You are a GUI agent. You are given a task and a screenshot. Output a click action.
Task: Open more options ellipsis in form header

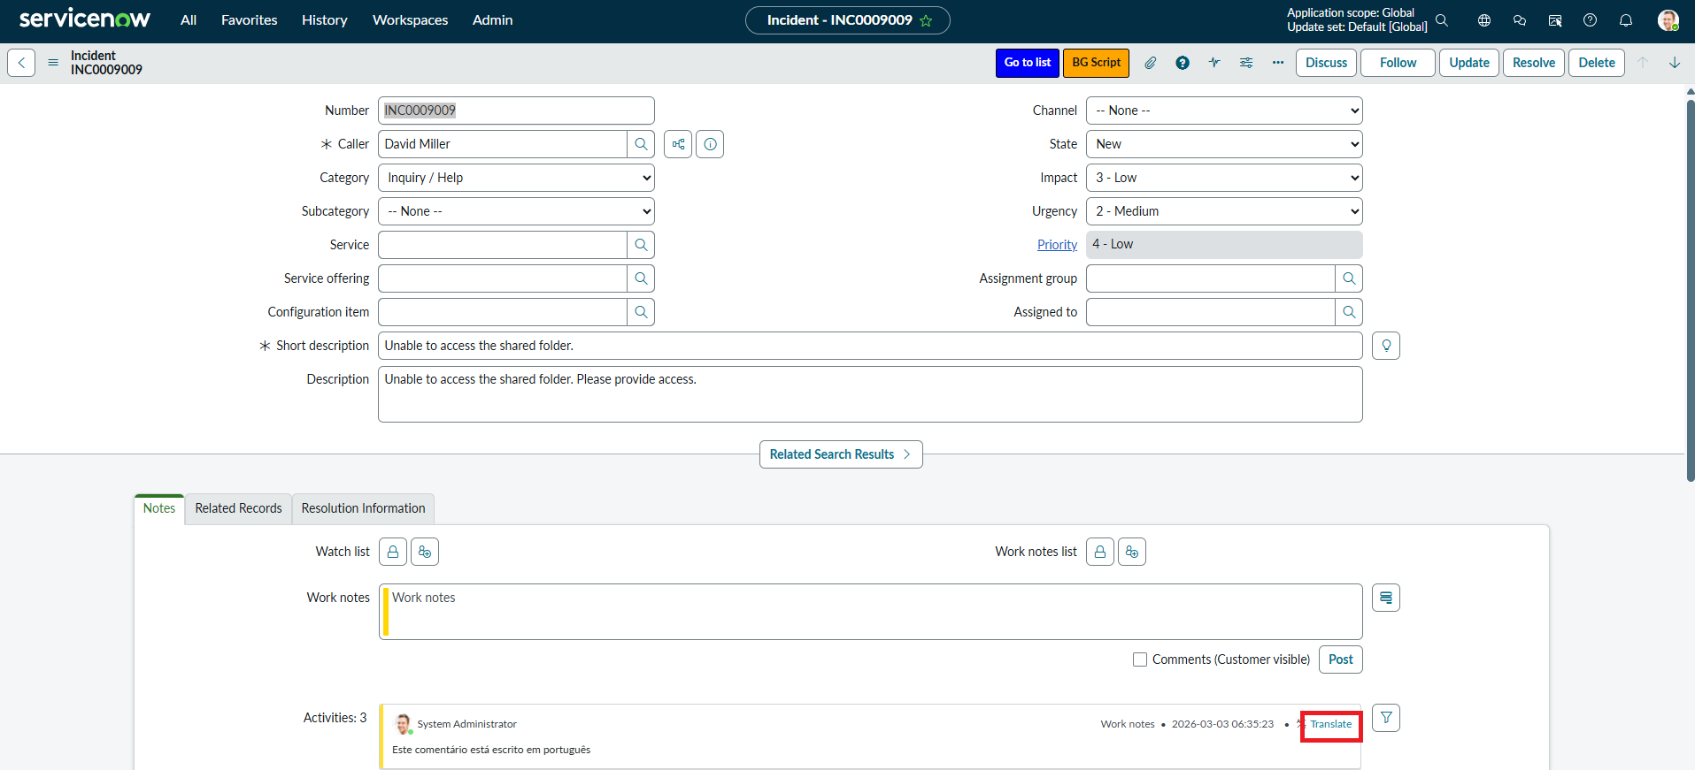pyautogui.click(x=1278, y=63)
